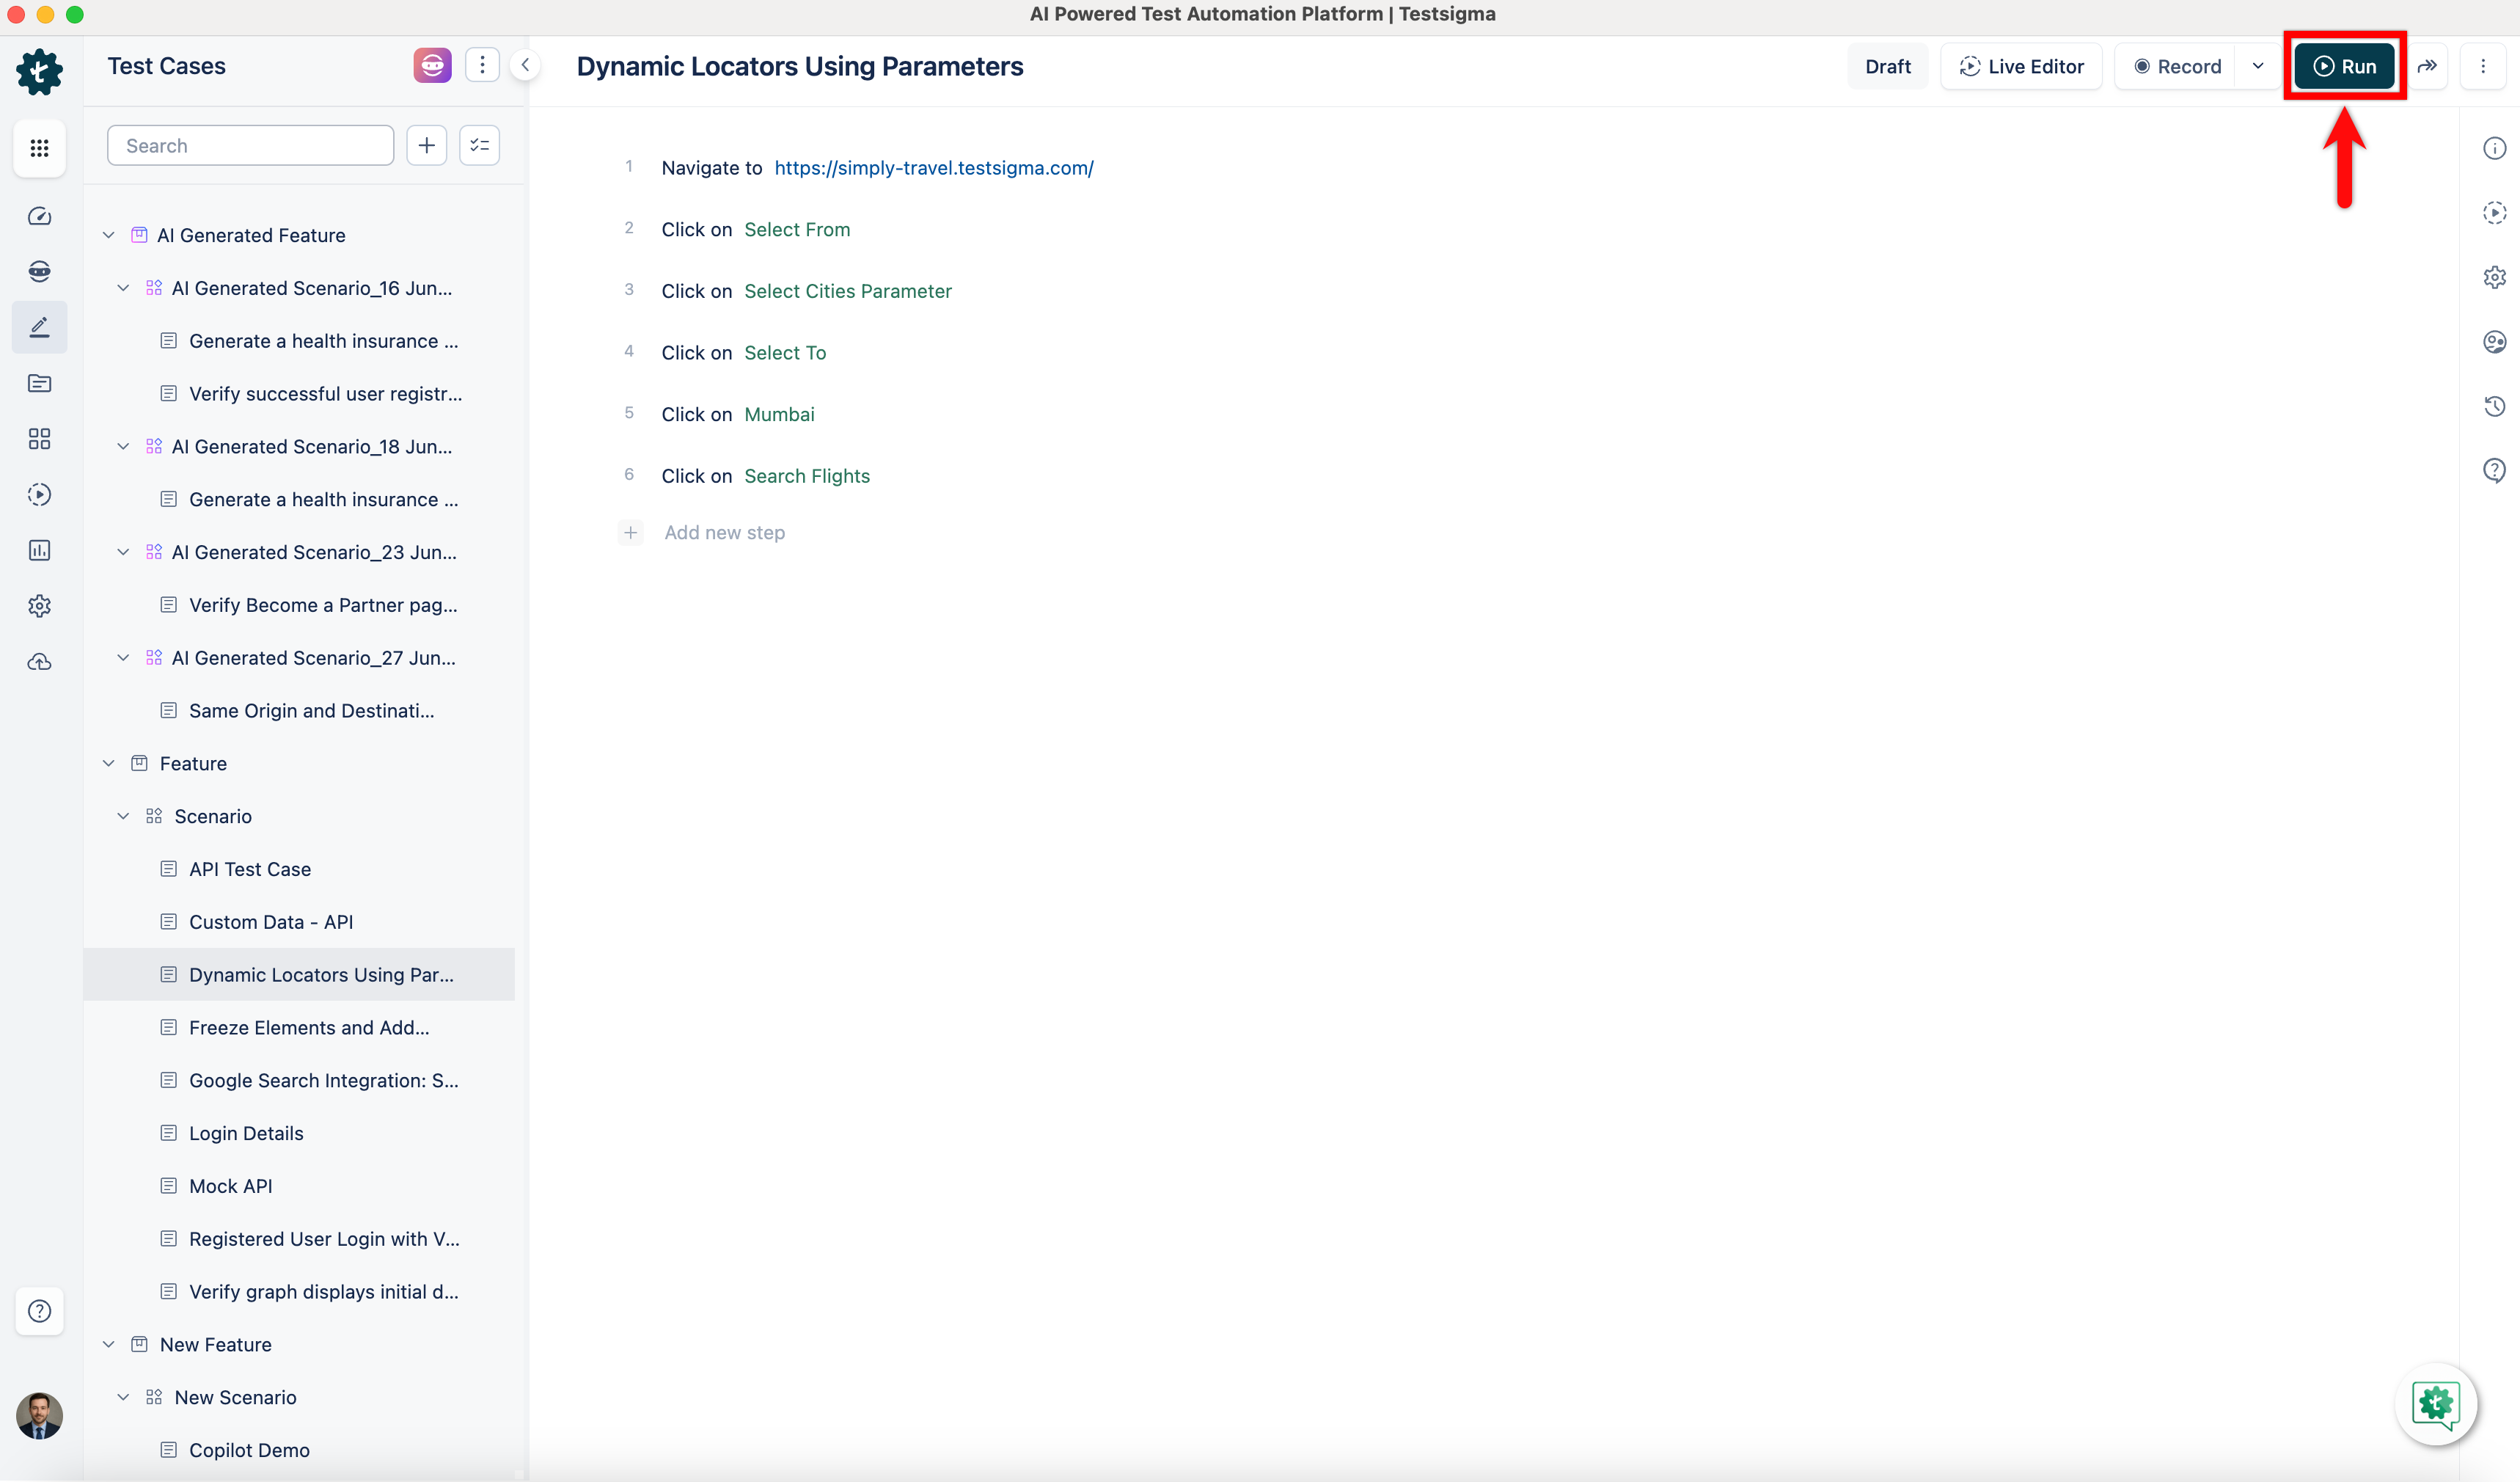Click the plus icon to add a test case

tap(427, 146)
